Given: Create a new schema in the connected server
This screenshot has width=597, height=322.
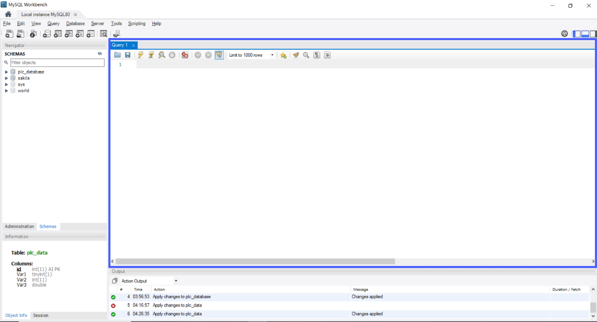Looking at the screenshot, I should [x=46, y=33].
